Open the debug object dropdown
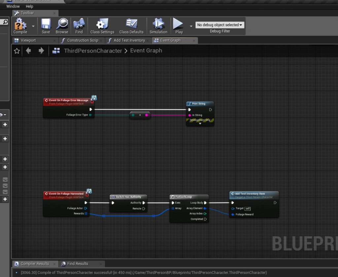 coord(220,25)
